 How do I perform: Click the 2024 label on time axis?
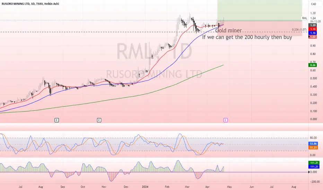(x=145, y=187)
